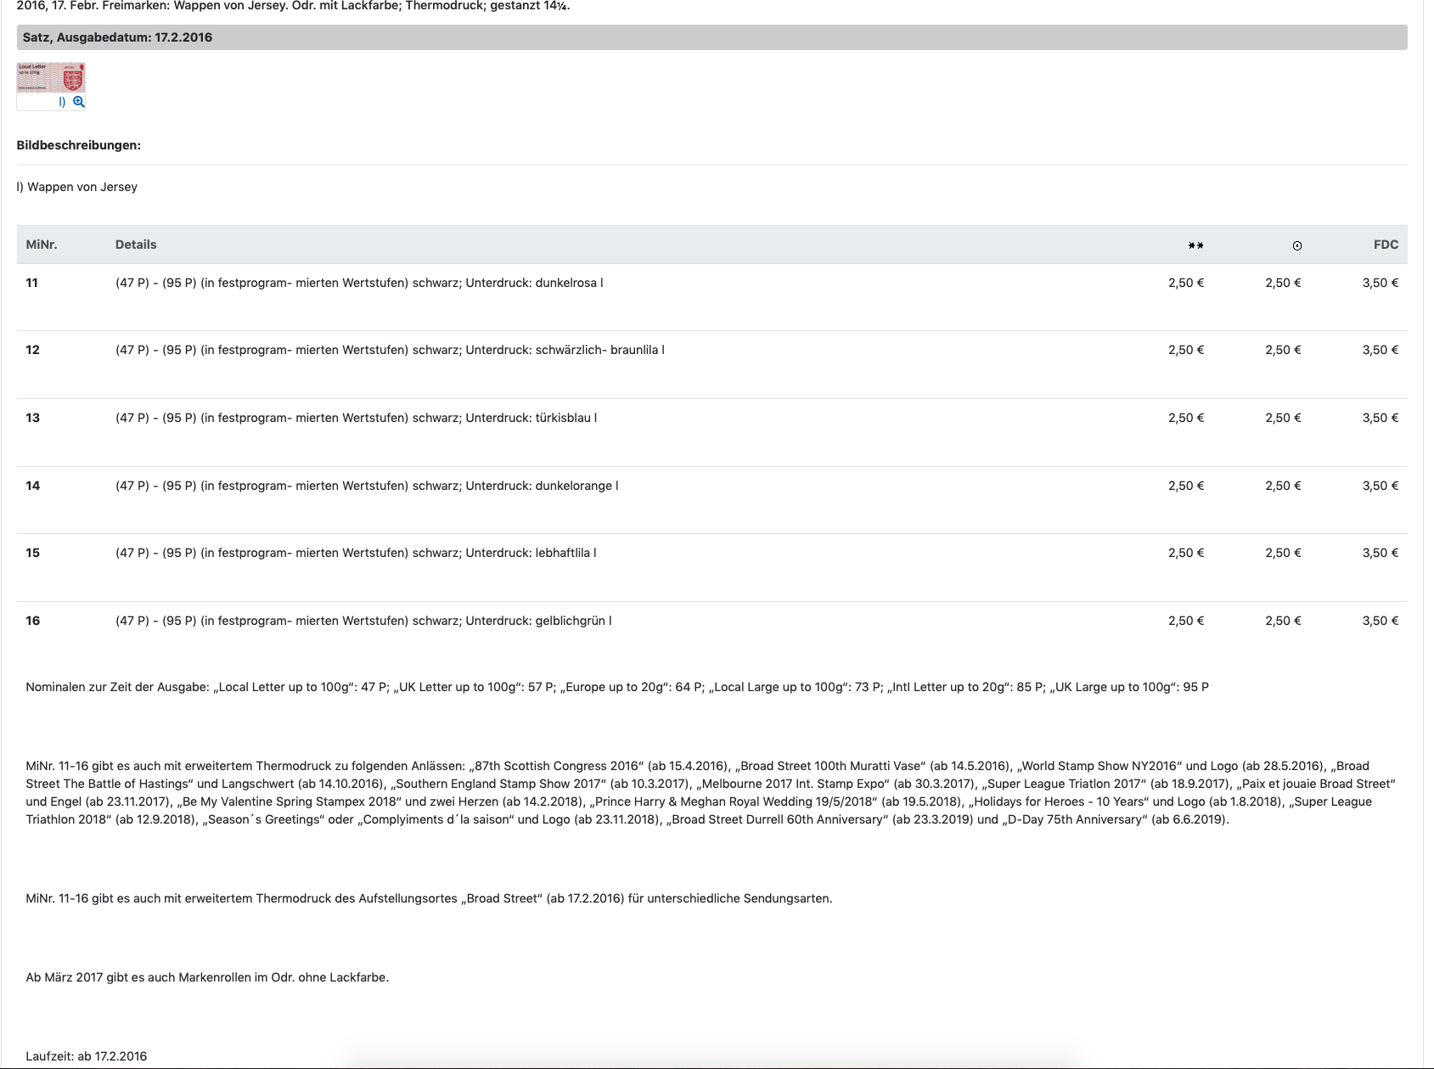The height and width of the screenshot is (1069, 1434).
Task: Select catalog number 11 in the table
Action: 32,283
